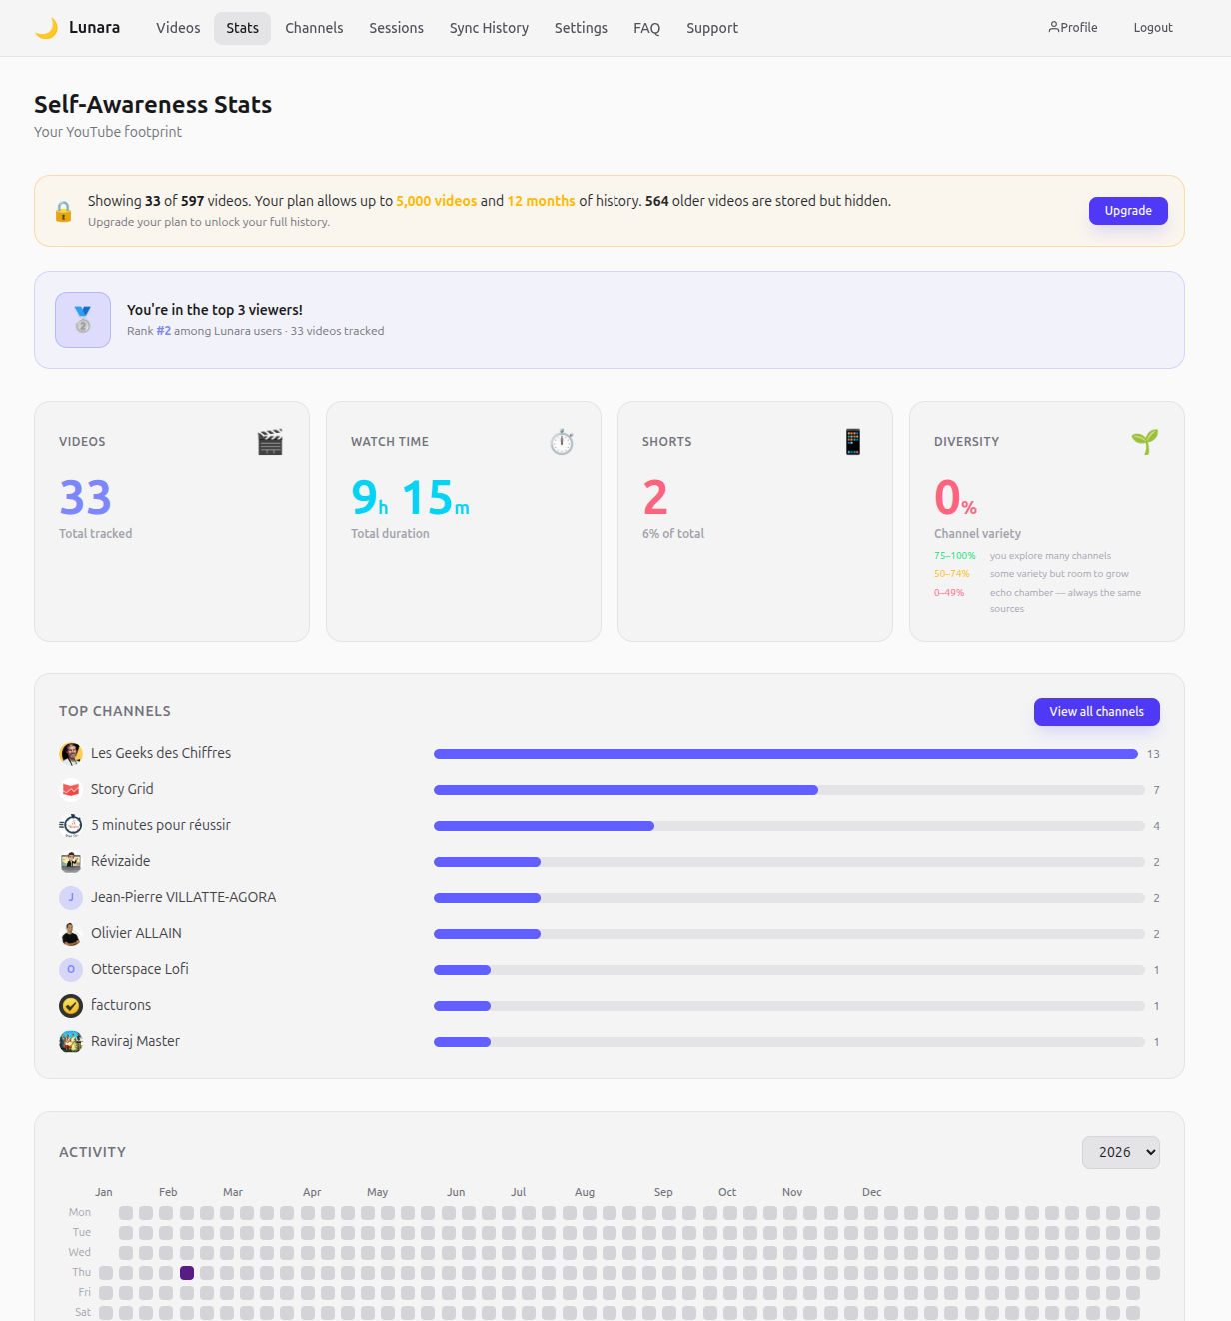The width and height of the screenshot is (1231, 1321).
Task: Click the 12 months history text
Action: click(541, 201)
